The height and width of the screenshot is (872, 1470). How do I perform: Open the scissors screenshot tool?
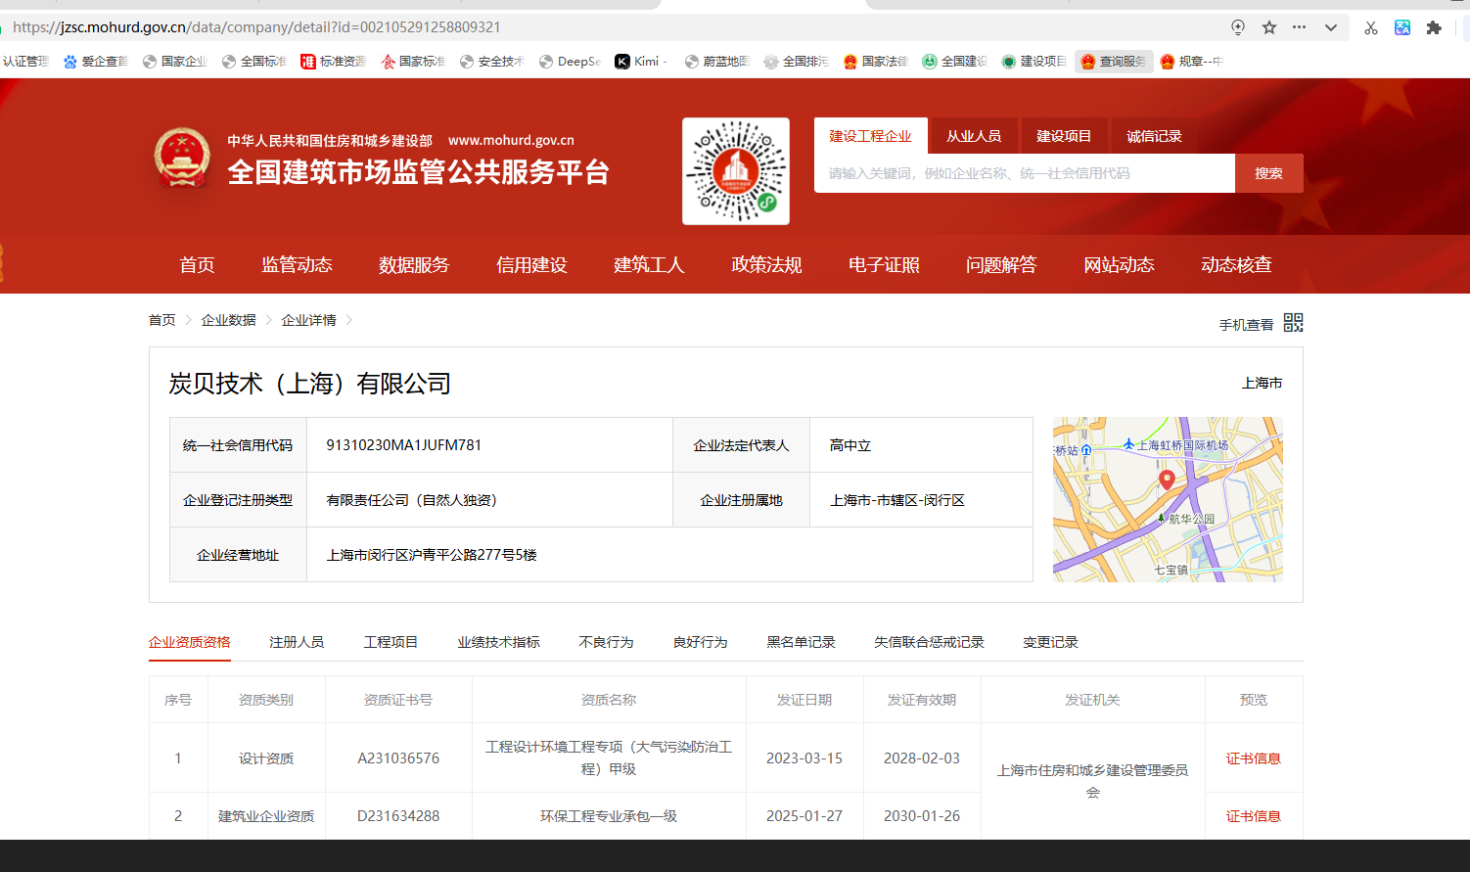[x=1371, y=27]
